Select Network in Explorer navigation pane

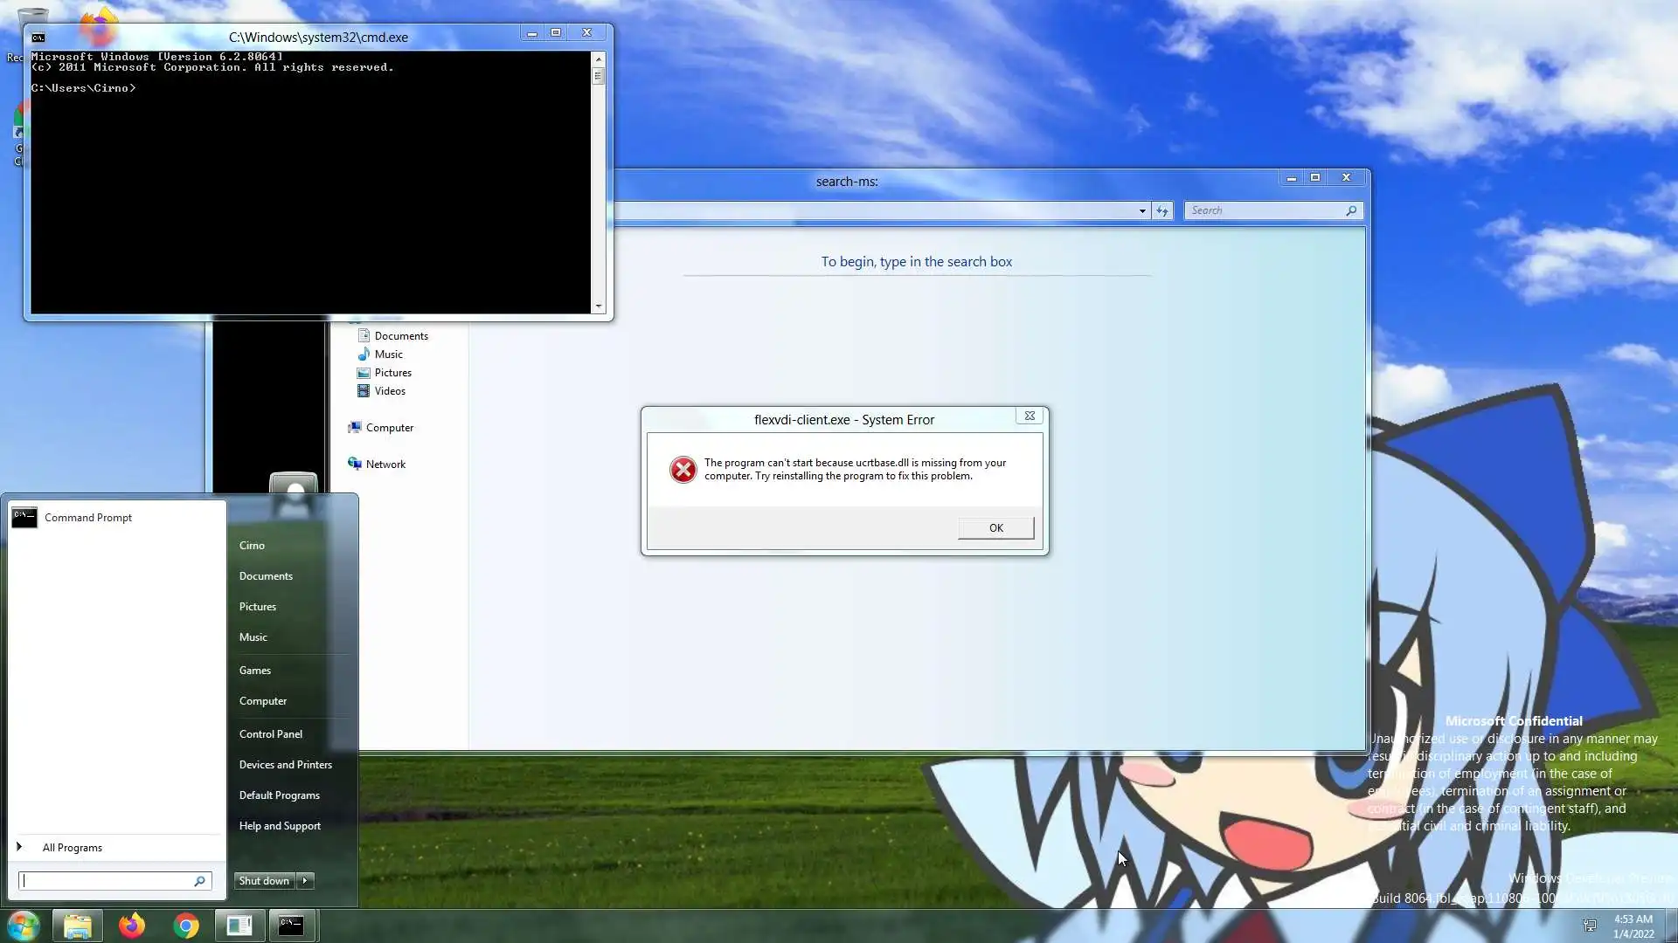(x=385, y=465)
